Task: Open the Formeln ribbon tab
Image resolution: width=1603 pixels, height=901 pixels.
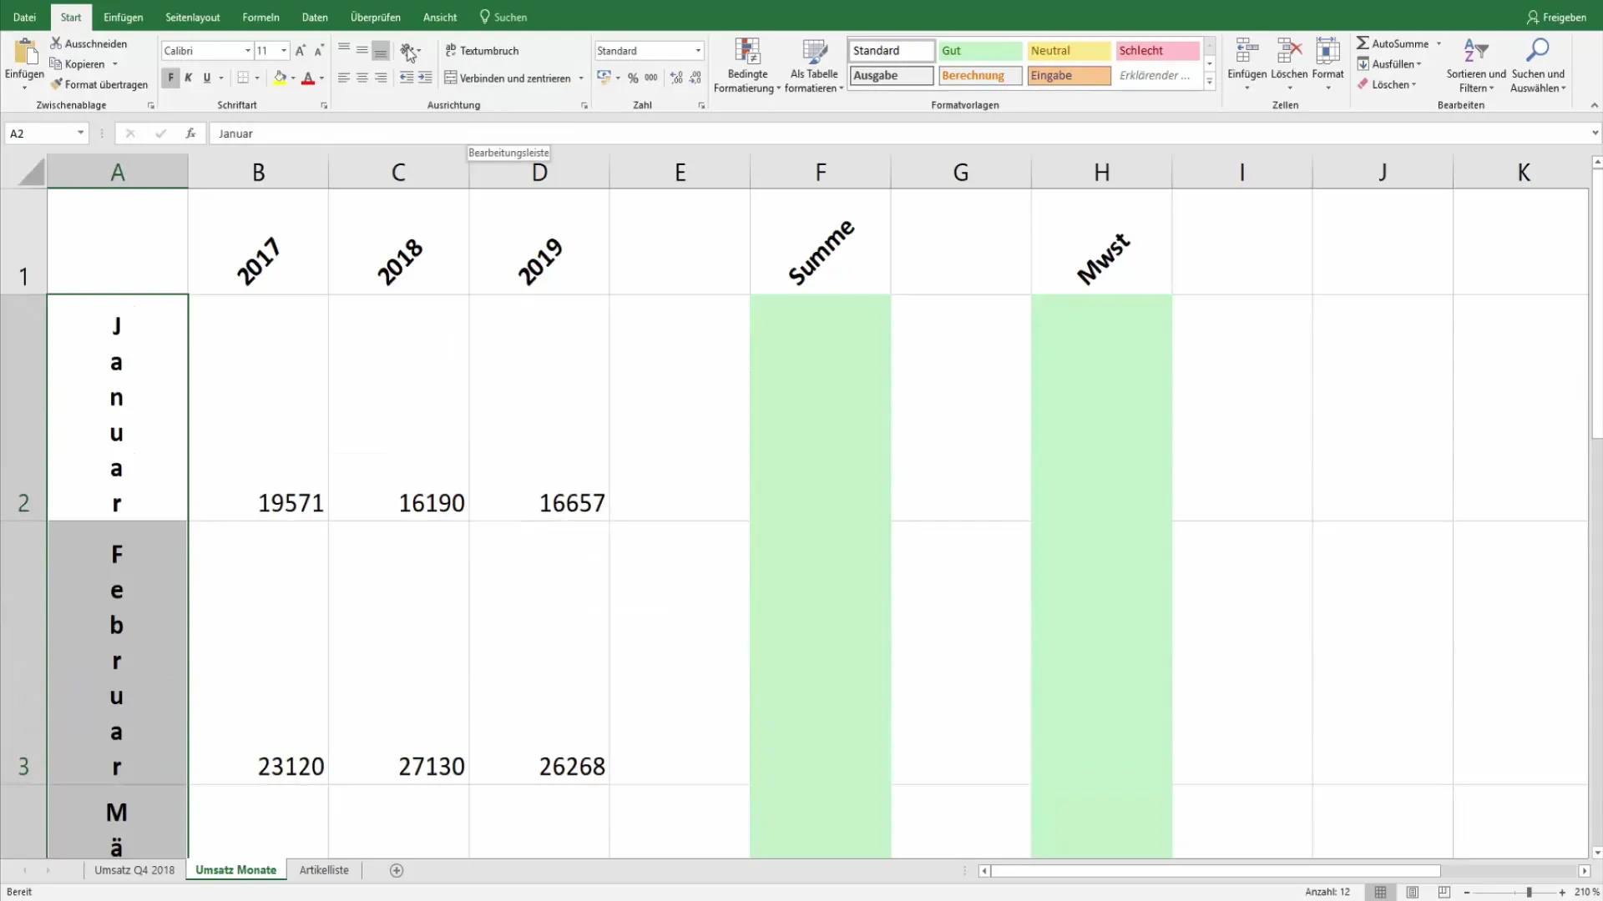Action: click(260, 17)
